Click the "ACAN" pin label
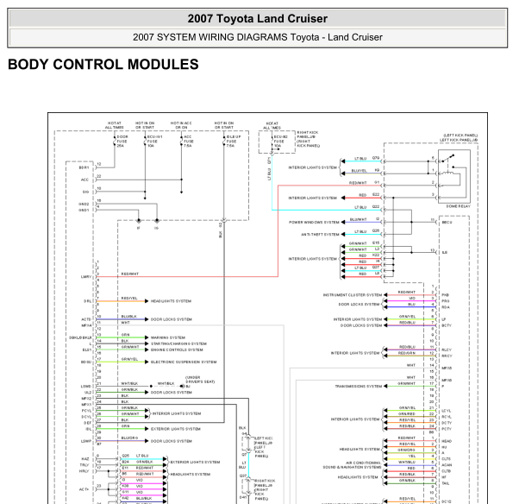 447,465
